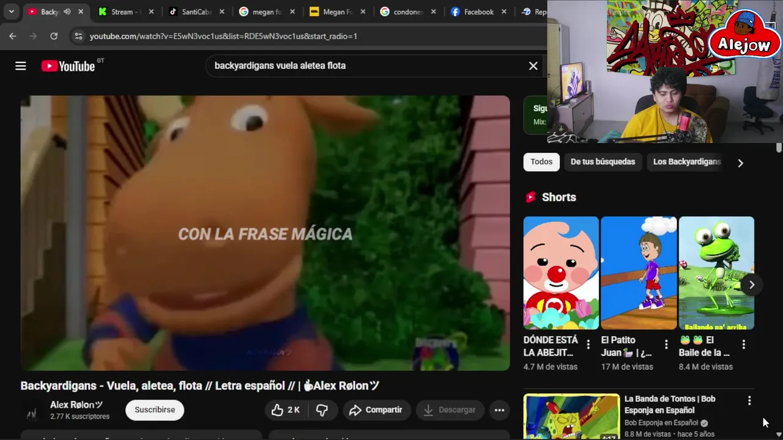
Task: Close the Facebook tab
Action: [x=504, y=12]
